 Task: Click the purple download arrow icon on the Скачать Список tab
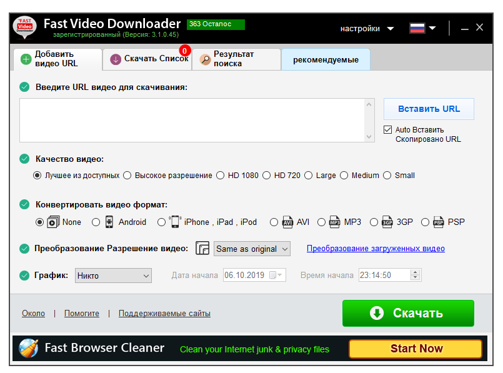pyautogui.click(x=116, y=59)
